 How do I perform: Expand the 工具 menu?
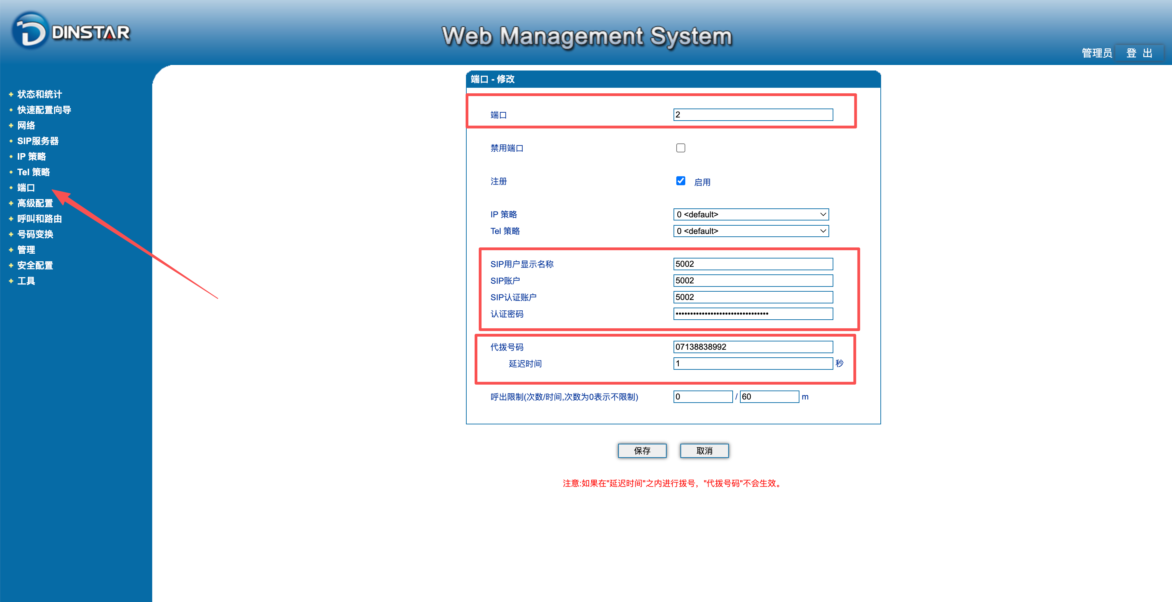click(x=26, y=281)
